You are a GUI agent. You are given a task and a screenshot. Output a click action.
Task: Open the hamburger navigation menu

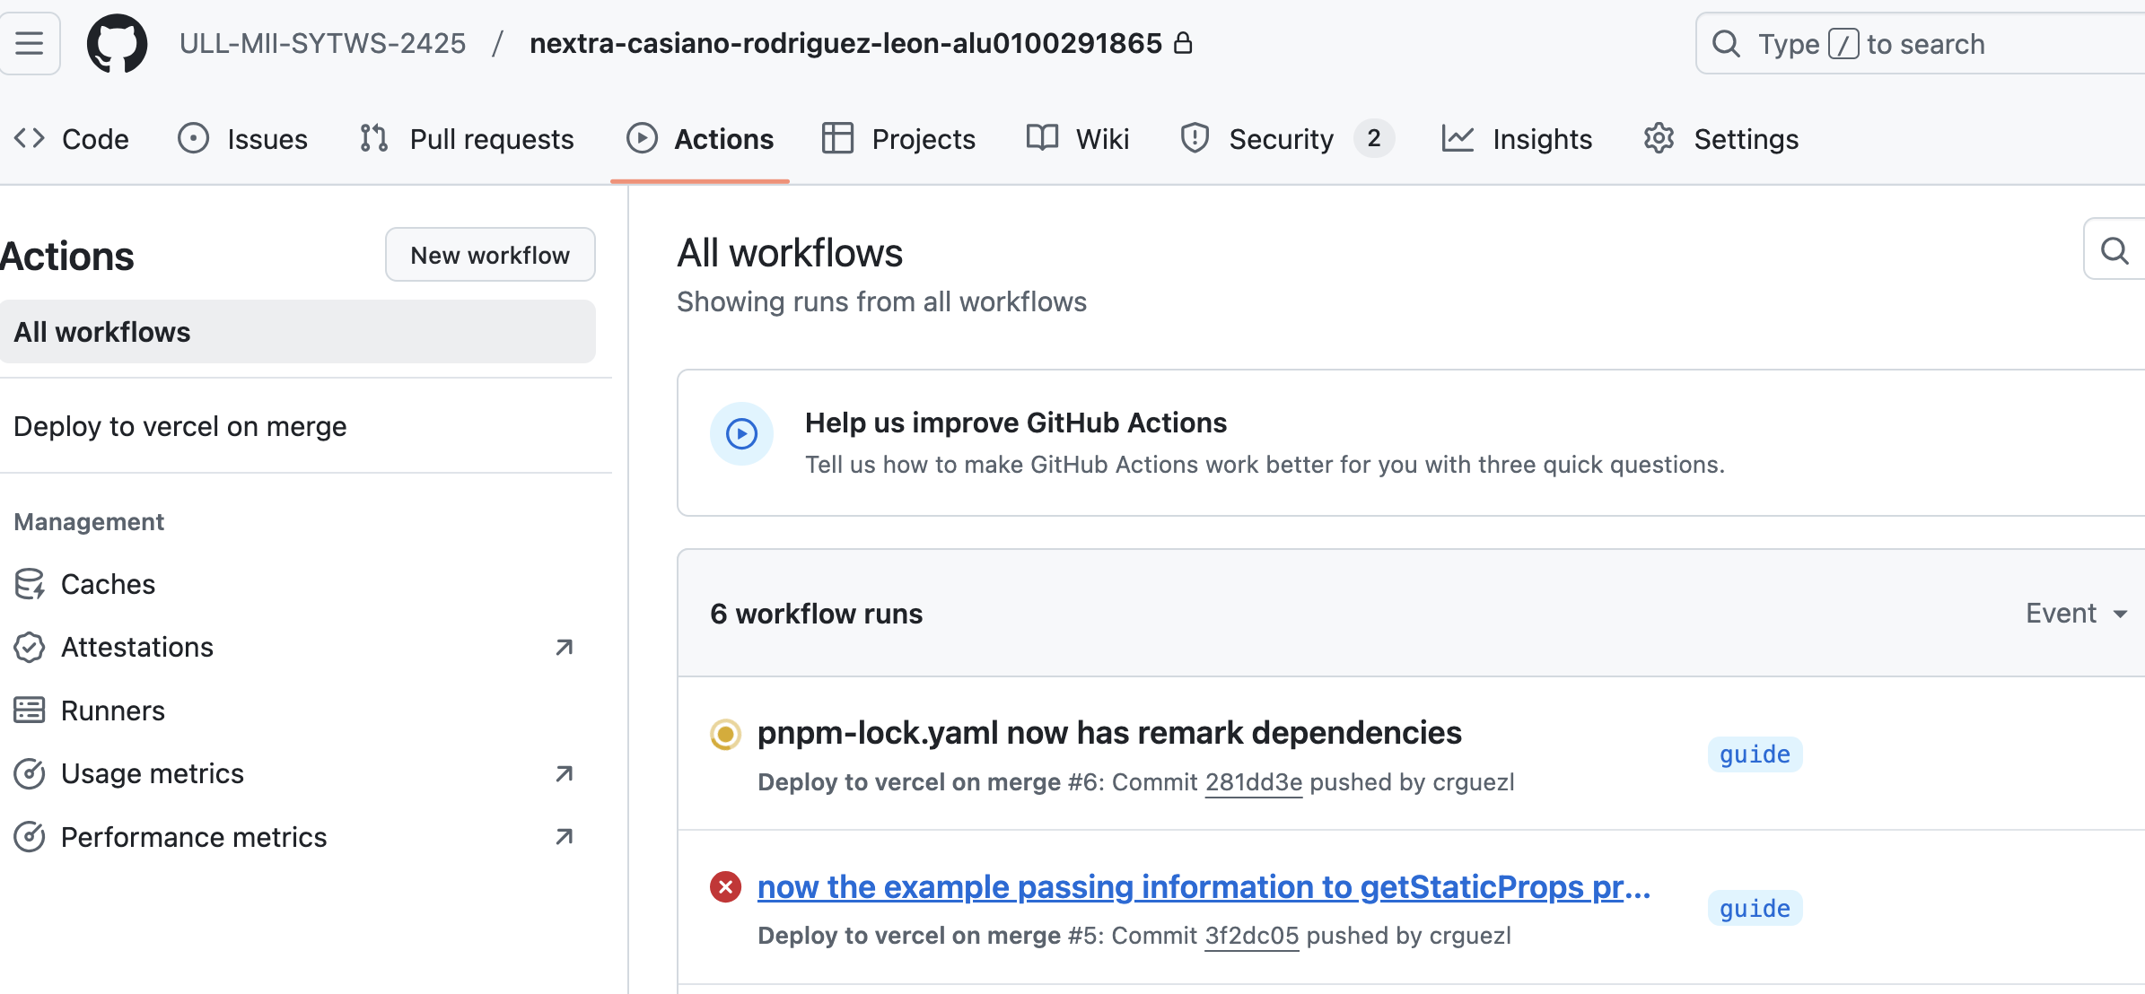[29, 43]
